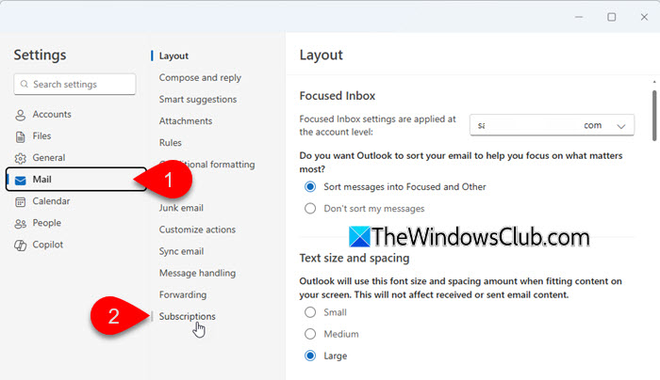
Task: Select the Mail settings category
Action: pyautogui.click(x=76, y=180)
